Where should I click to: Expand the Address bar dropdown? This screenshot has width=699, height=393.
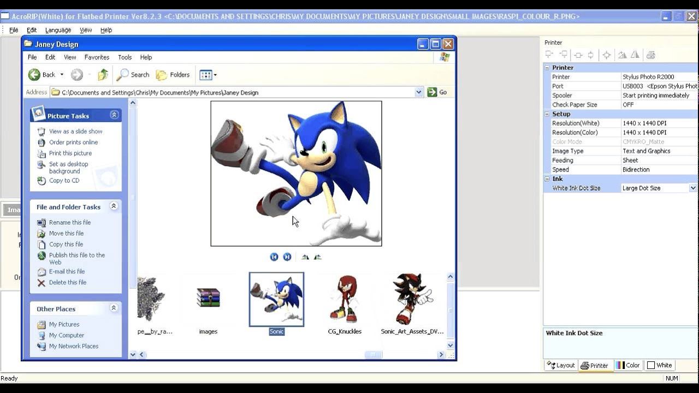tap(418, 92)
